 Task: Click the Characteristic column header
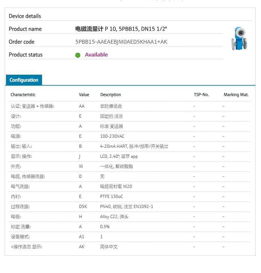click(x=23, y=95)
